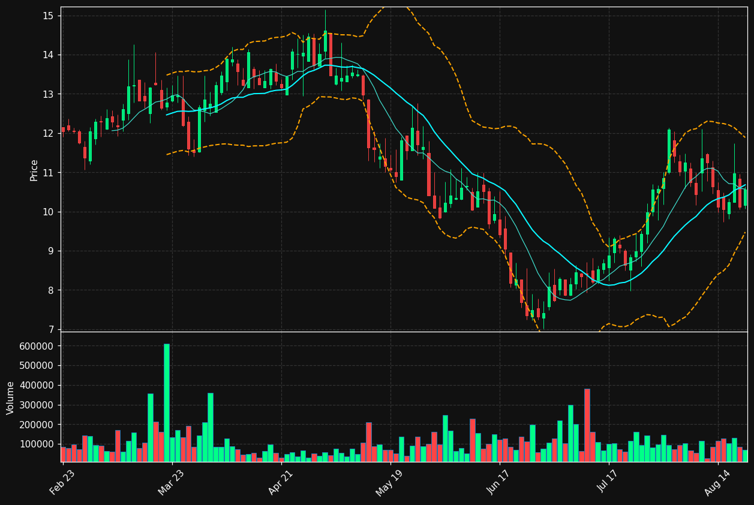Click the tall green candlestick reaching 12 in late July
754x505 pixels.
point(669,151)
